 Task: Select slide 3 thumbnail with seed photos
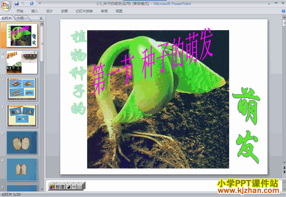pos(22,89)
